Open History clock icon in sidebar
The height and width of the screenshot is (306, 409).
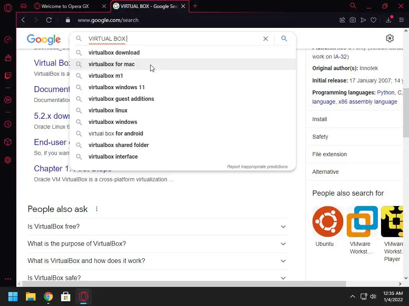pos(8,124)
